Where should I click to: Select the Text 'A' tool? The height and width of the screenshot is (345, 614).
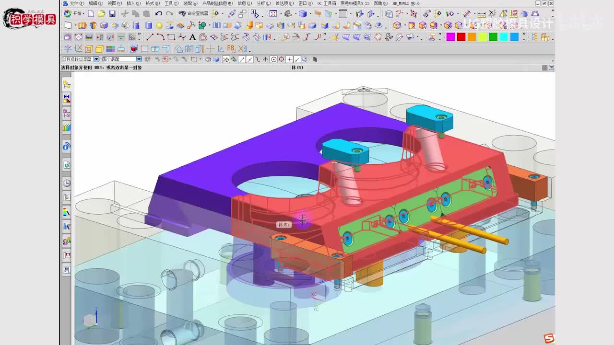[192, 37]
